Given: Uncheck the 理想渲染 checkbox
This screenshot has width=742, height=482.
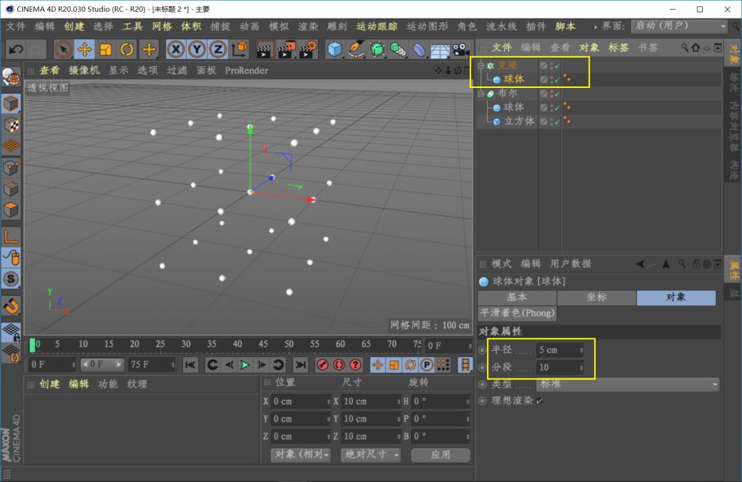Looking at the screenshot, I should point(539,401).
